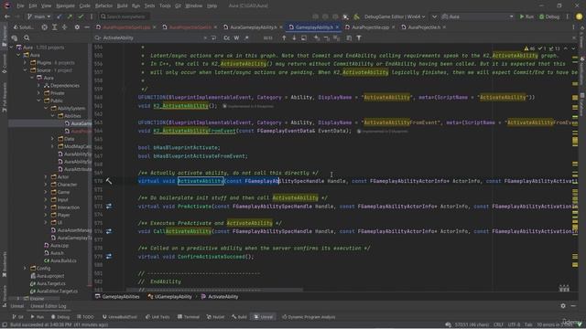586x329 pixels.
Task: Open the Build menu
Action: [x=122, y=6]
